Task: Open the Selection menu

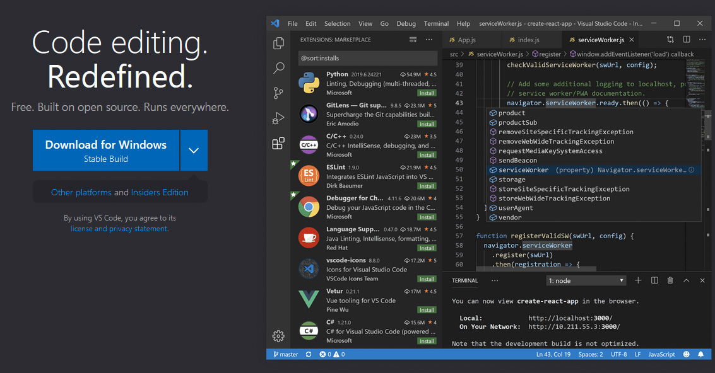Action: 338,24
